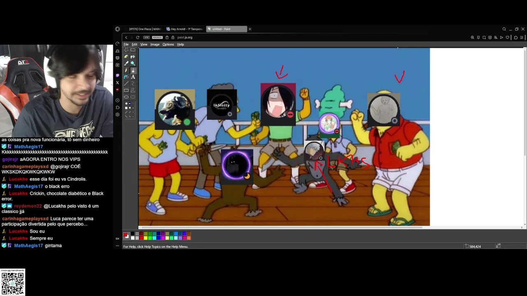The height and width of the screenshot is (296, 527).
Task: Select the rectangular Select tool
Action: [x=133, y=50]
